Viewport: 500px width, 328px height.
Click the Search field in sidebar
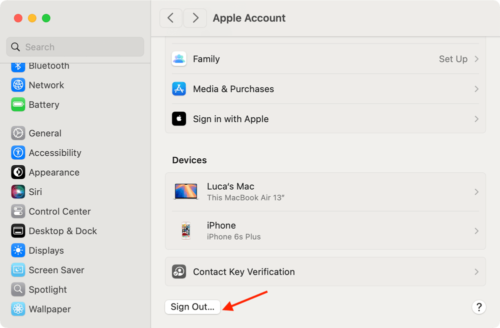[x=75, y=47]
